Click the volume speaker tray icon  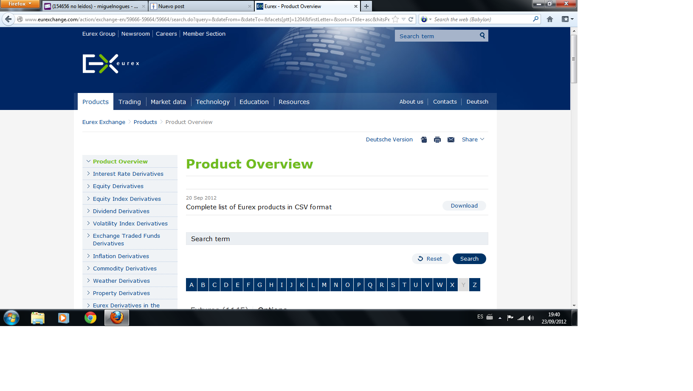click(x=531, y=318)
